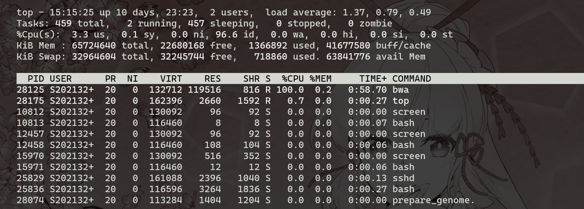Screen dimensions: 584x209
Task: Click the COMMAND column header
Action: 411,79
